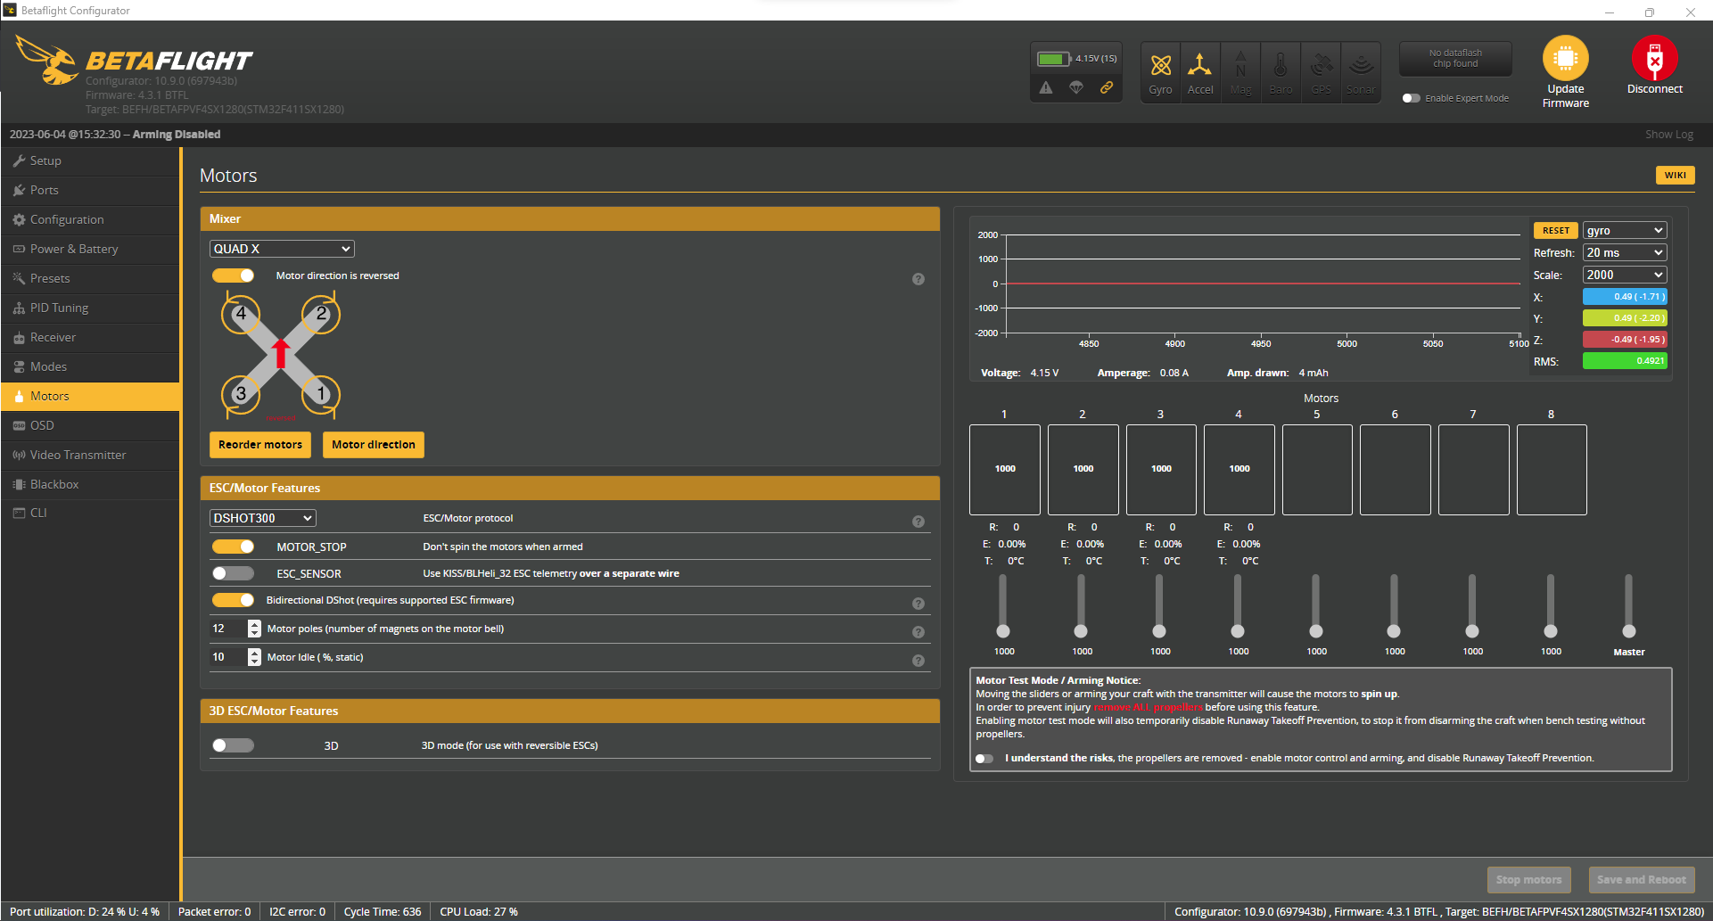Click the Reorder motors button
This screenshot has height=921, width=1713.
pyautogui.click(x=260, y=445)
